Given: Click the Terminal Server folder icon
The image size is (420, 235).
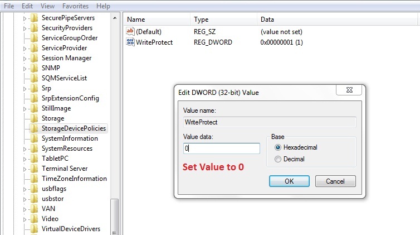Looking at the screenshot, I should (35, 169).
